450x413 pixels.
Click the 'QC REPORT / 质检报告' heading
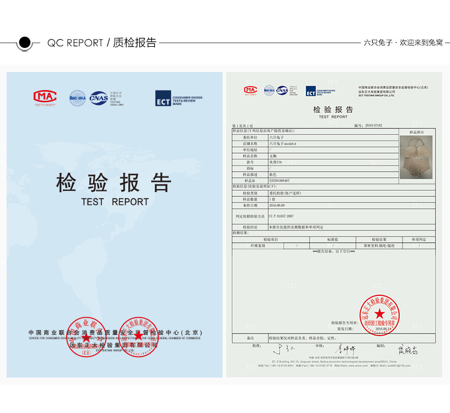(x=101, y=43)
